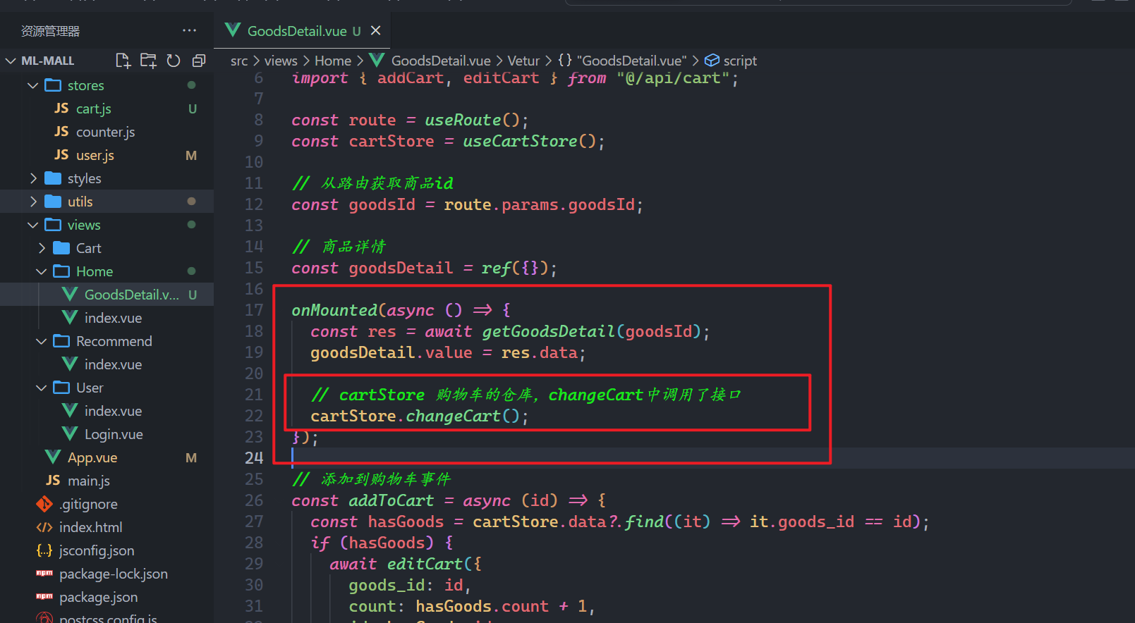Click the braces icon beside jsconfig.json
The image size is (1135, 623).
(44, 550)
